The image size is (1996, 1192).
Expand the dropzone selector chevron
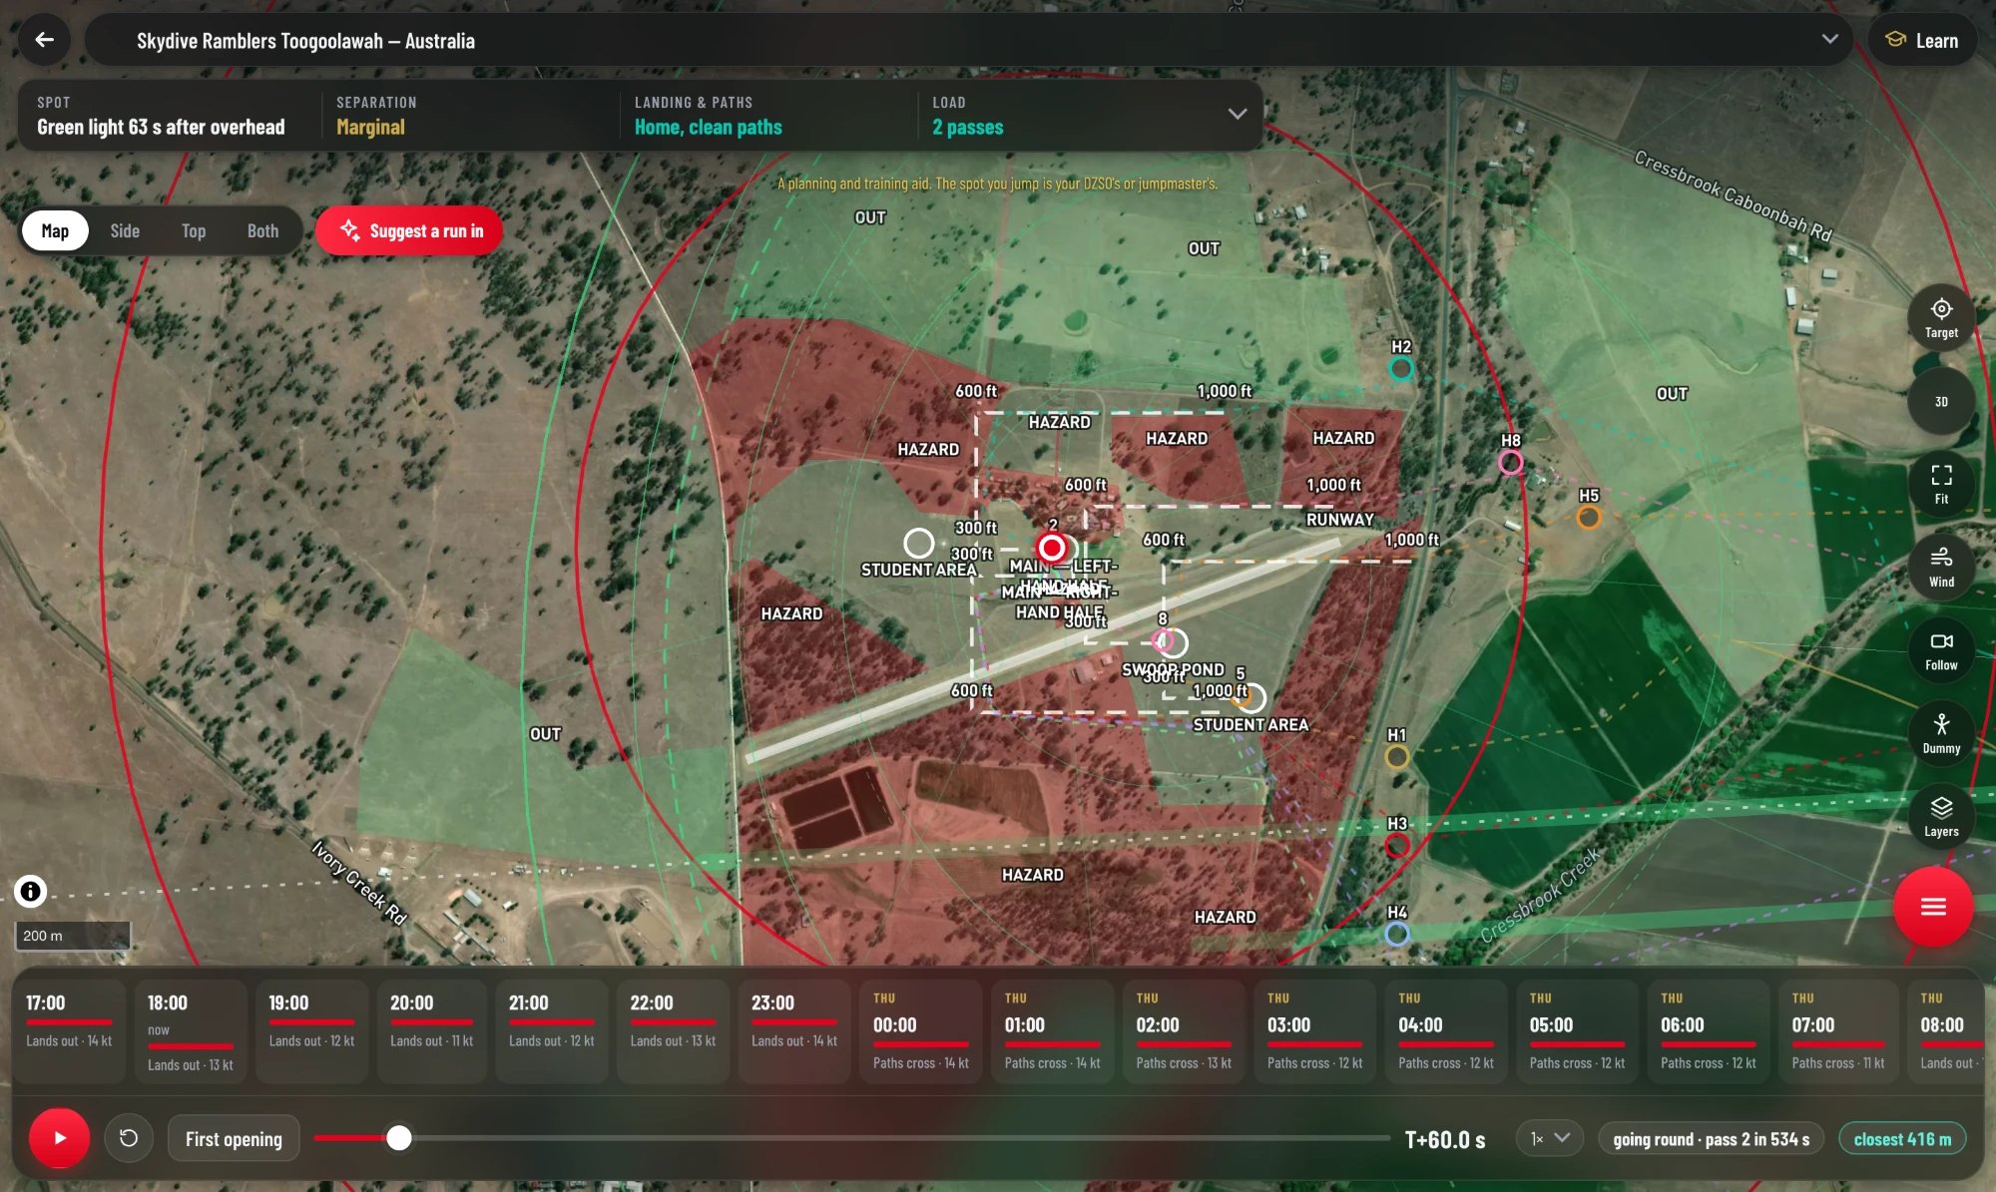1829,40
